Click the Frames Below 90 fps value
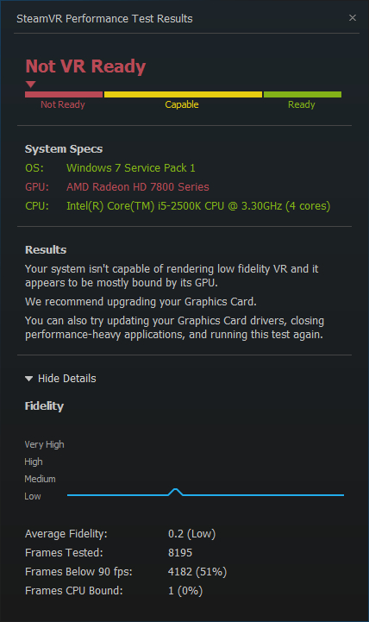369x622 pixels. (197, 572)
